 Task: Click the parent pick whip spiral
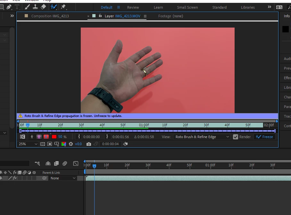(44, 178)
